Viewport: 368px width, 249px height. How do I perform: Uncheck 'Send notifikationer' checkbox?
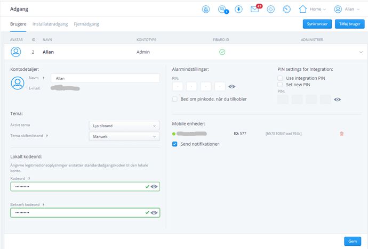175,144
